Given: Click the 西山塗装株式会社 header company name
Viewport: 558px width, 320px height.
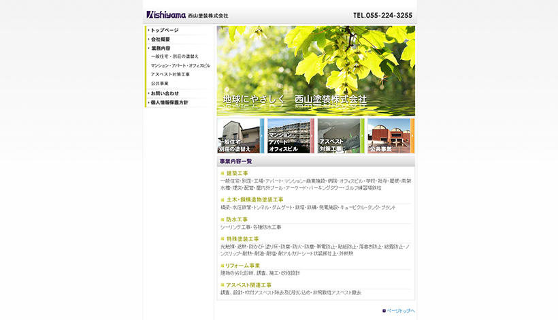Looking at the screenshot, I should pyautogui.click(x=208, y=16).
